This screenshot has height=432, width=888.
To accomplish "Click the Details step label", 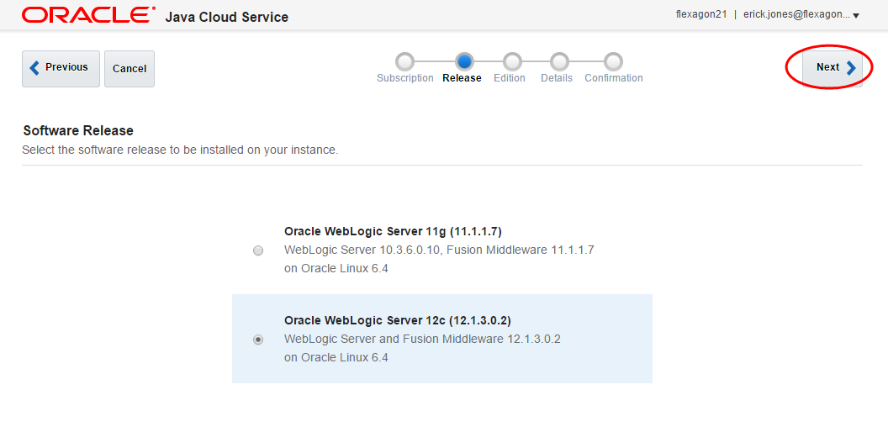I will (x=557, y=78).
